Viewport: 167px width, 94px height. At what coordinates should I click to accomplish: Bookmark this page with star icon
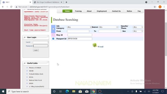point(155,7)
